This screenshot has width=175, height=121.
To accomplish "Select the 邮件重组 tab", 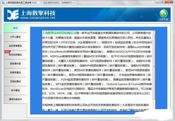I will pos(15,90).
